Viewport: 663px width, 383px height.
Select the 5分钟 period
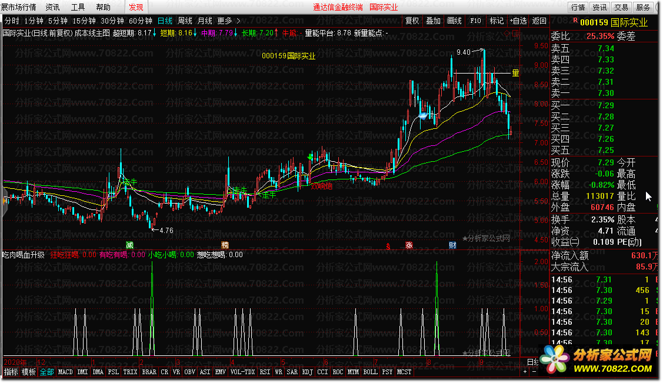click(x=58, y=21)
